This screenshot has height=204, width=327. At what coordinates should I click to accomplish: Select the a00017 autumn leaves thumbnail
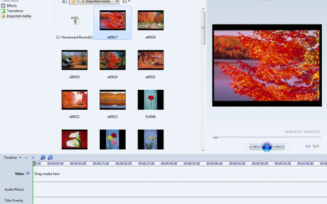112,20
